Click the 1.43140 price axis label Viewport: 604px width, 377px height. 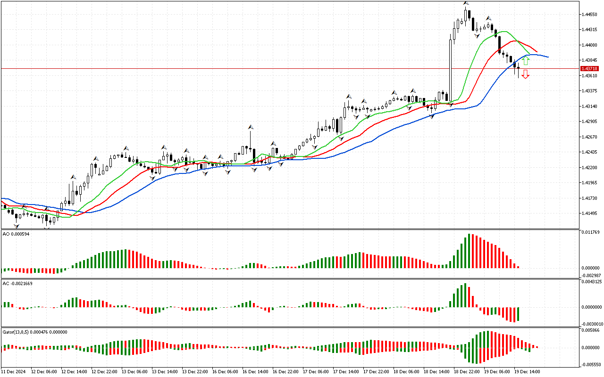tap(590, 107)
